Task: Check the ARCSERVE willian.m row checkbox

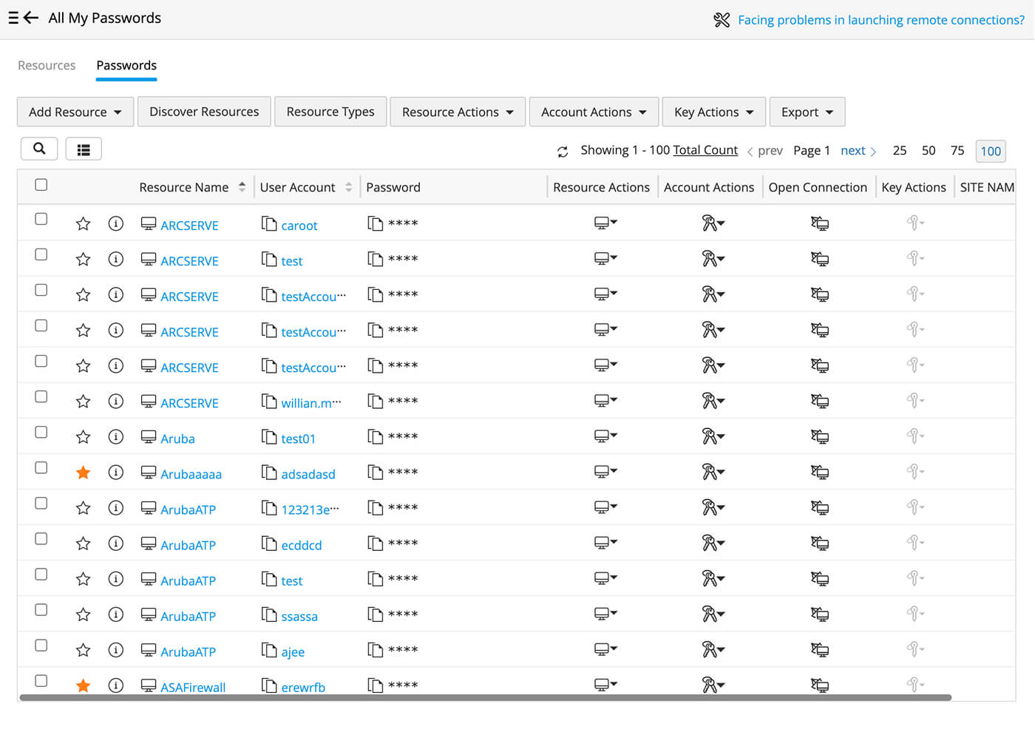Action: point(41,396)
